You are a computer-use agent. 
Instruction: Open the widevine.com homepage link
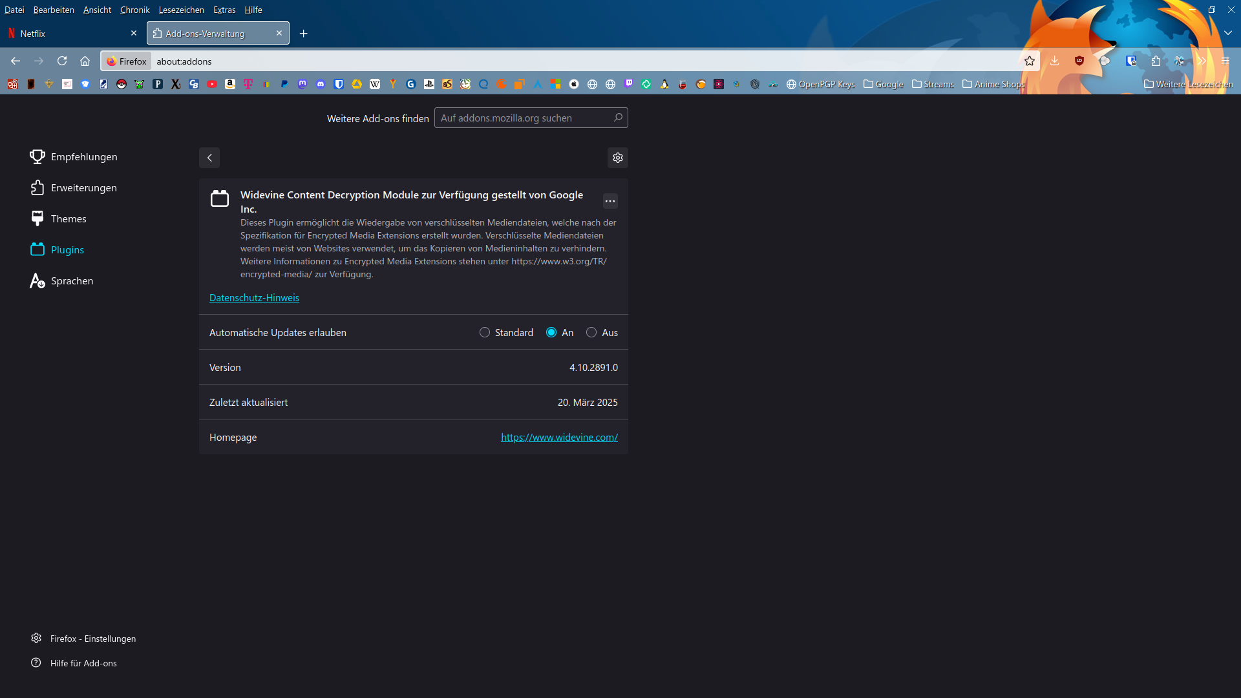click(559, 438)
